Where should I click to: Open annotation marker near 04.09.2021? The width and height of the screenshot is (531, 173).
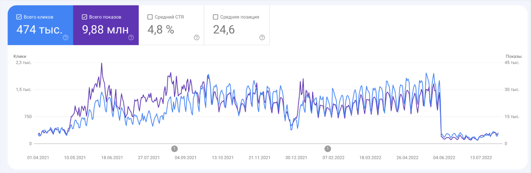point(174,149)
